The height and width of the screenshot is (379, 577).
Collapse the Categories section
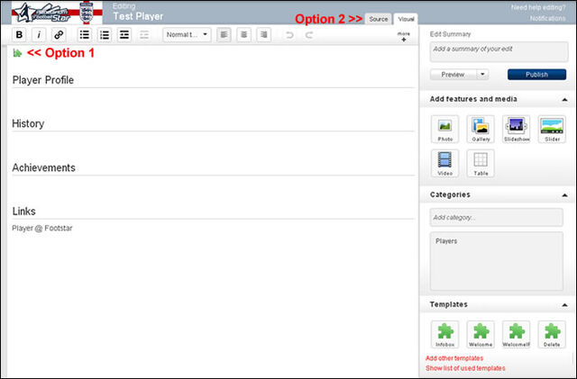click(x=564, y=195)
